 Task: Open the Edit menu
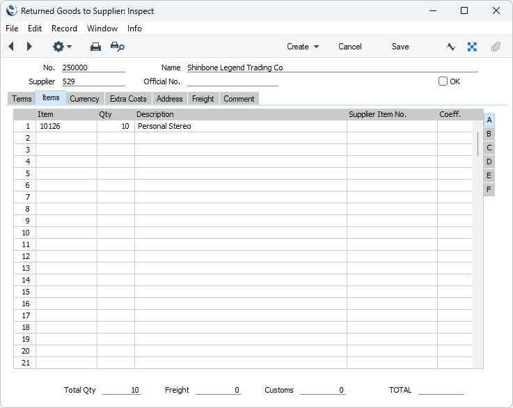tap(35, 29)
